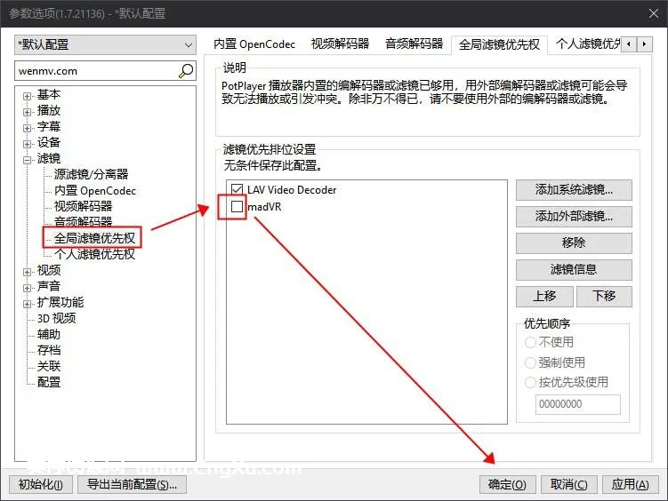The height and width of the screenshot is (501, 668).
Task: Select 滤镜 label in the tree
Action: tap(49, 158)
